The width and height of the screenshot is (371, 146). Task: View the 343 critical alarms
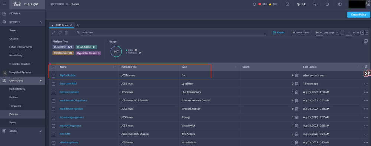263,4
